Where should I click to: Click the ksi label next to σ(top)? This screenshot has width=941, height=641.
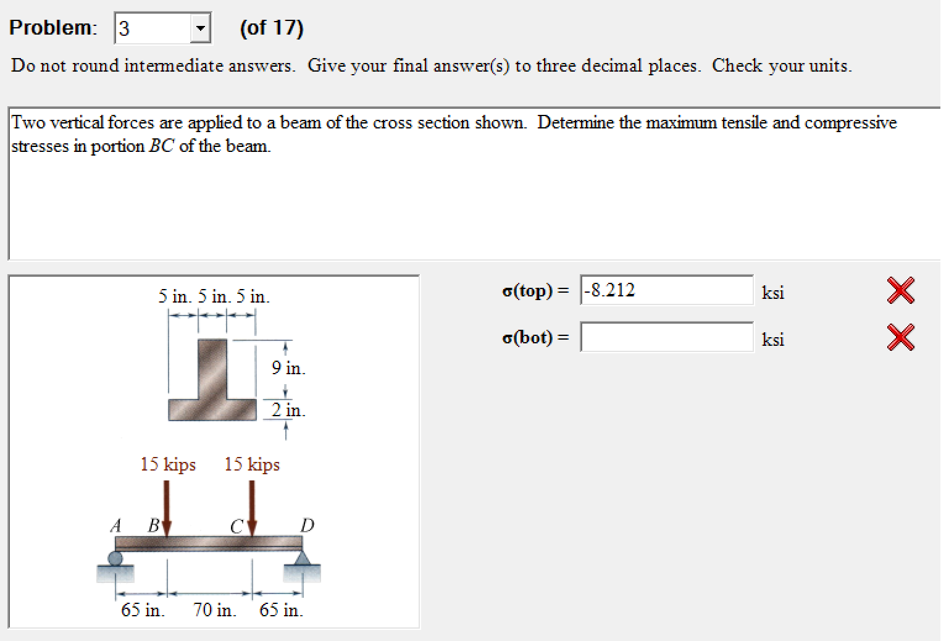tap(773, 292)
